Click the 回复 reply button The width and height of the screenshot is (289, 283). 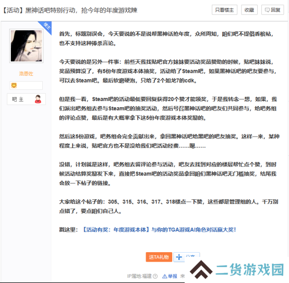pyautogui.click(x=273, y=10)
